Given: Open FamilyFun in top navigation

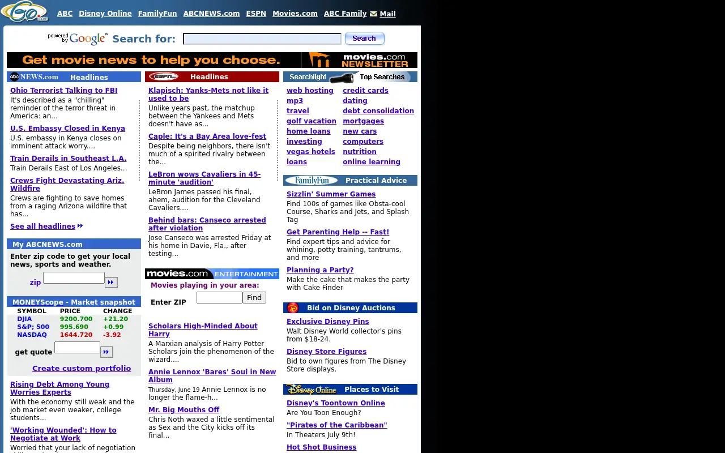Looking at the screenshot, I should click(157, 14).
